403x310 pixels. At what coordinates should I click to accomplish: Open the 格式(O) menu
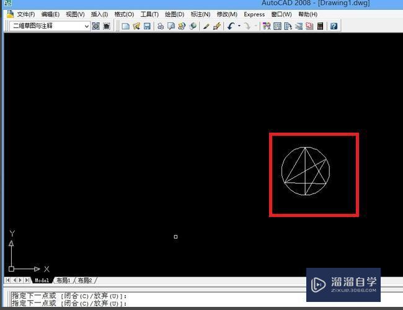coord(124,14)
